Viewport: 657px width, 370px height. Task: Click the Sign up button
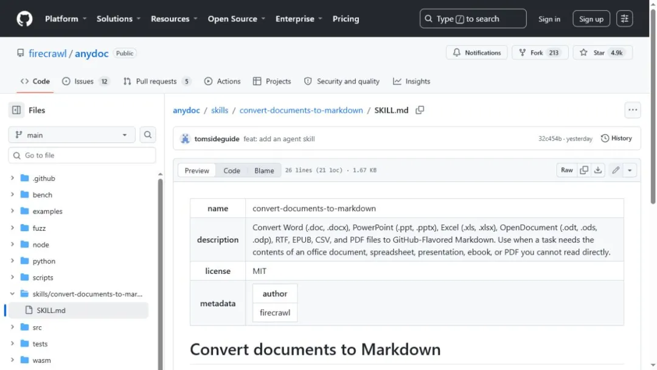591,19
